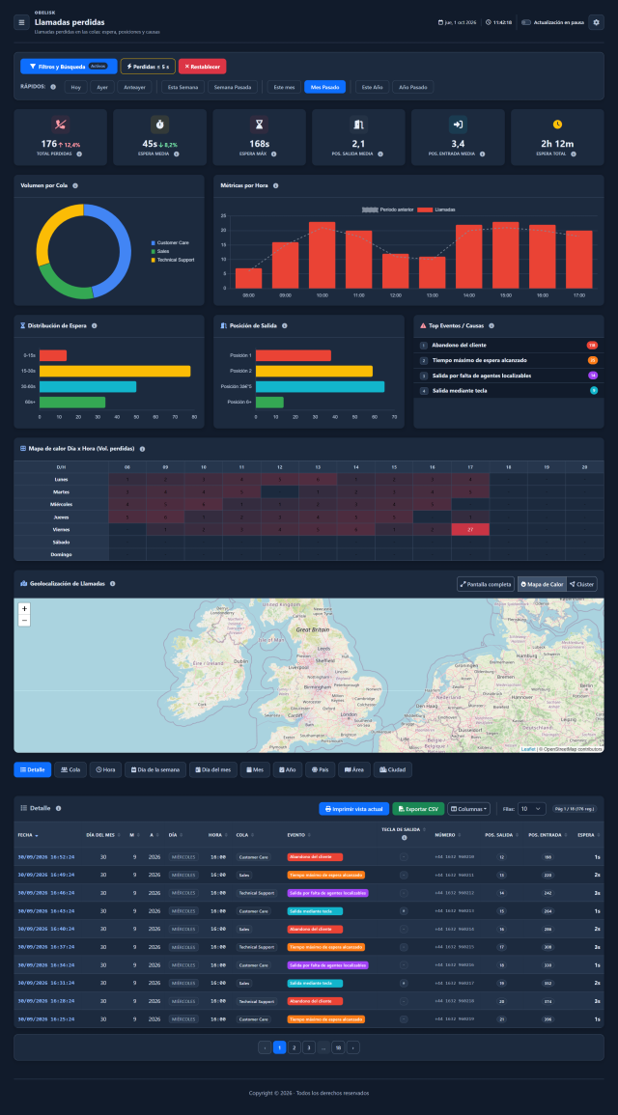618x1115 pixels.
Task: Expand the Filtros y Búsqueda panel
Action: pyautogui.click(x=69, y=67)
